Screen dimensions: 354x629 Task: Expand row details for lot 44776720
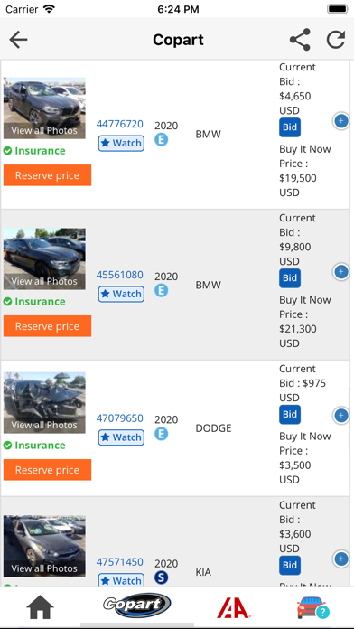pyautogui.click(x=340, y=121)
